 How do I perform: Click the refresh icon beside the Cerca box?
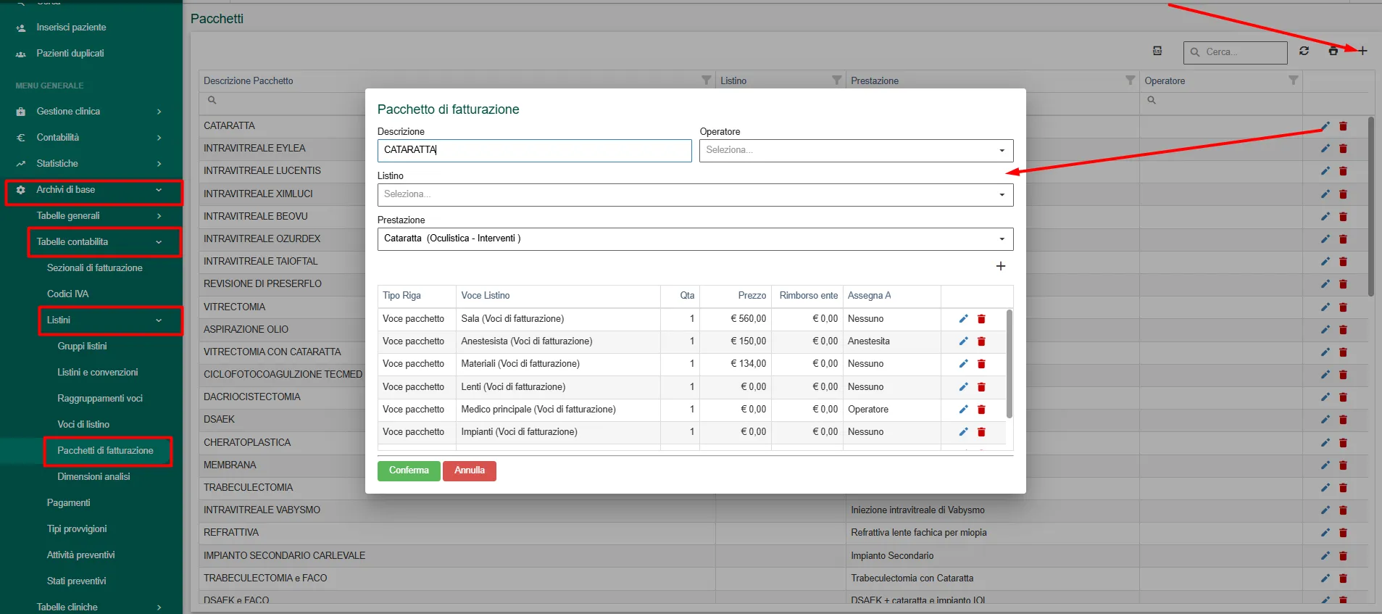1304,51
